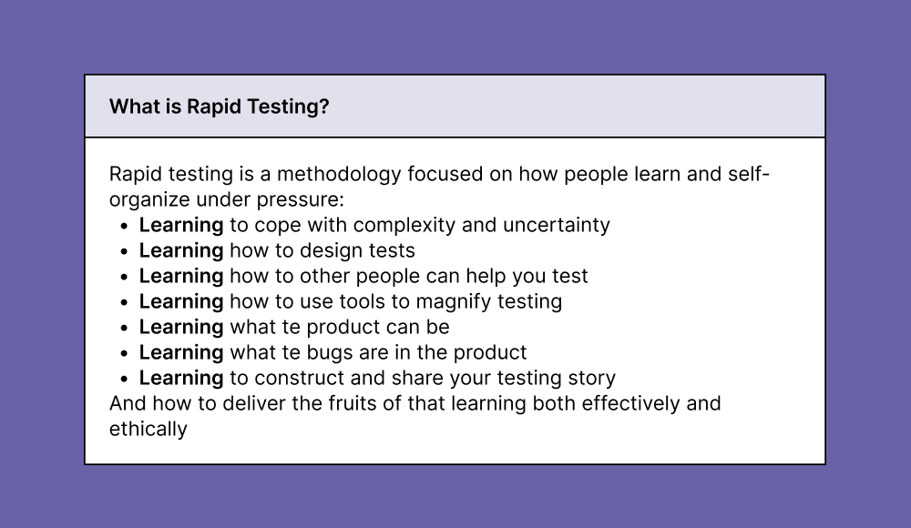Image resolution: width=911 pixels, height=528 pixels.
Task: Click "other people can help you test"
Action: tap(446, 276)
